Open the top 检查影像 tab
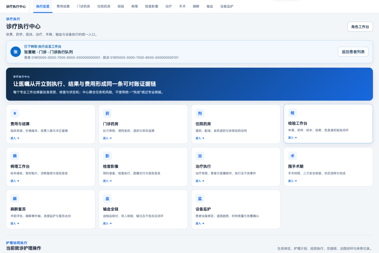 pos(152,6)
